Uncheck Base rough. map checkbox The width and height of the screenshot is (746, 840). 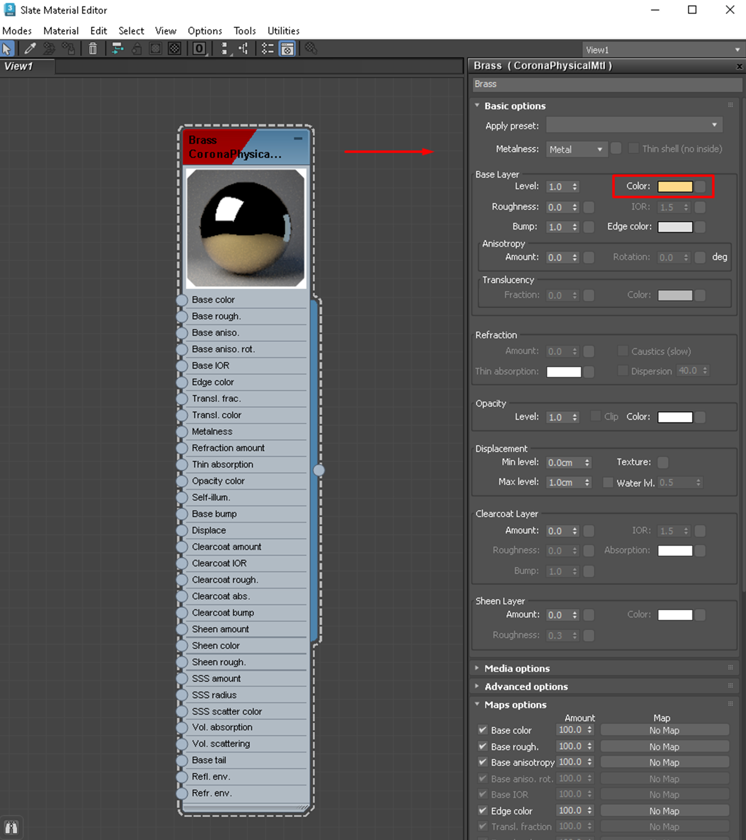point(482,746)
